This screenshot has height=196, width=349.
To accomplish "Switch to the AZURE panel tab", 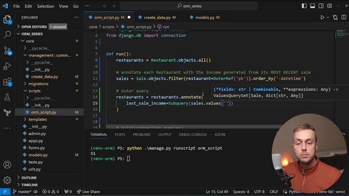I will pyautogui.click(x=220, y=134).
